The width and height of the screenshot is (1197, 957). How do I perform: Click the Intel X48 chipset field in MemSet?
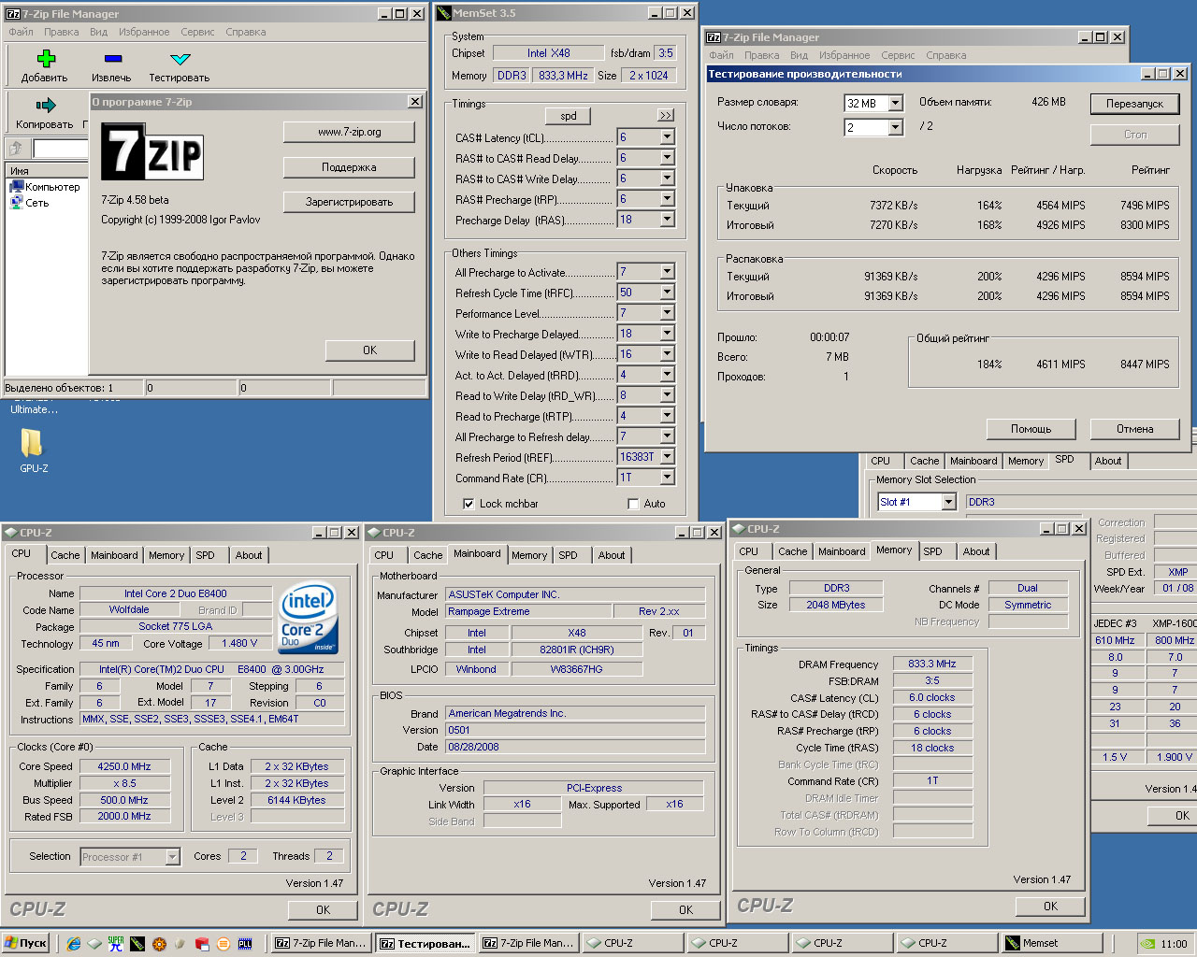click(548, 53)
